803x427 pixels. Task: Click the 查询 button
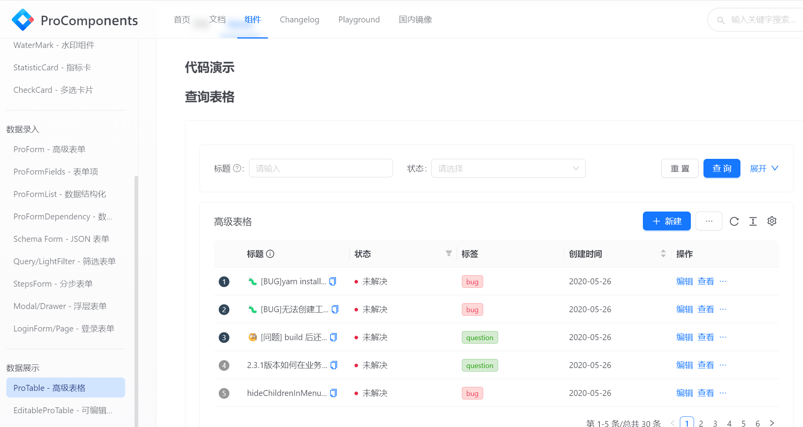coord(722,168)
